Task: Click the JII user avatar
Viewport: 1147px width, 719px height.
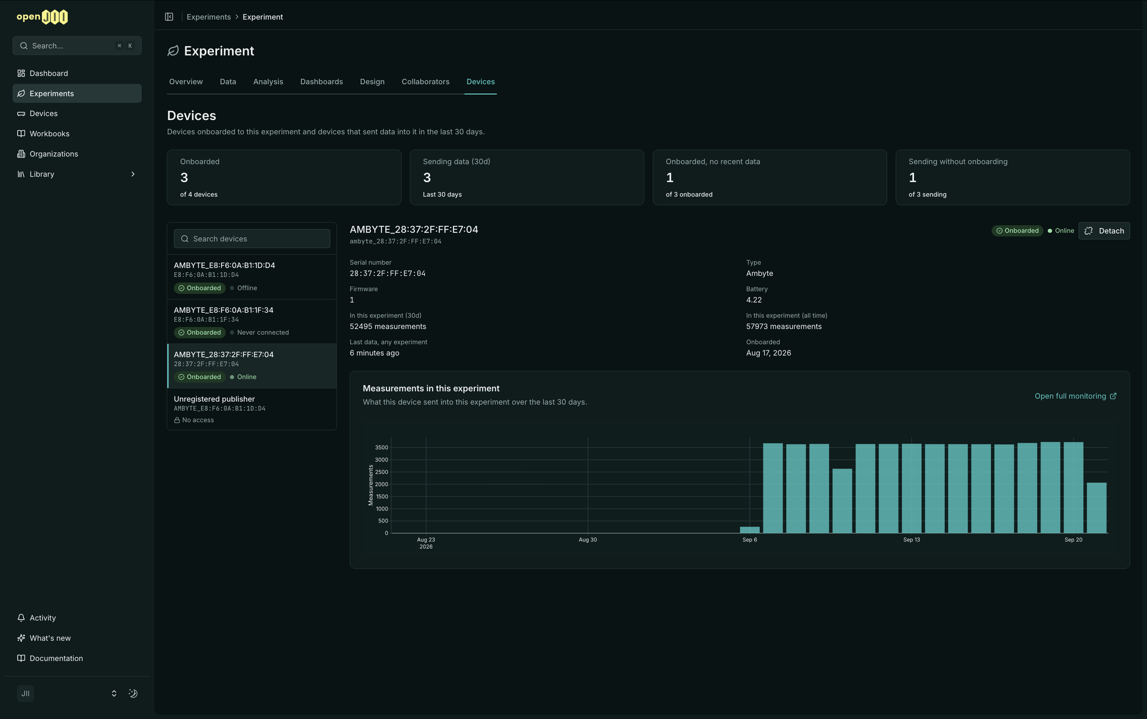Action: 25,693
